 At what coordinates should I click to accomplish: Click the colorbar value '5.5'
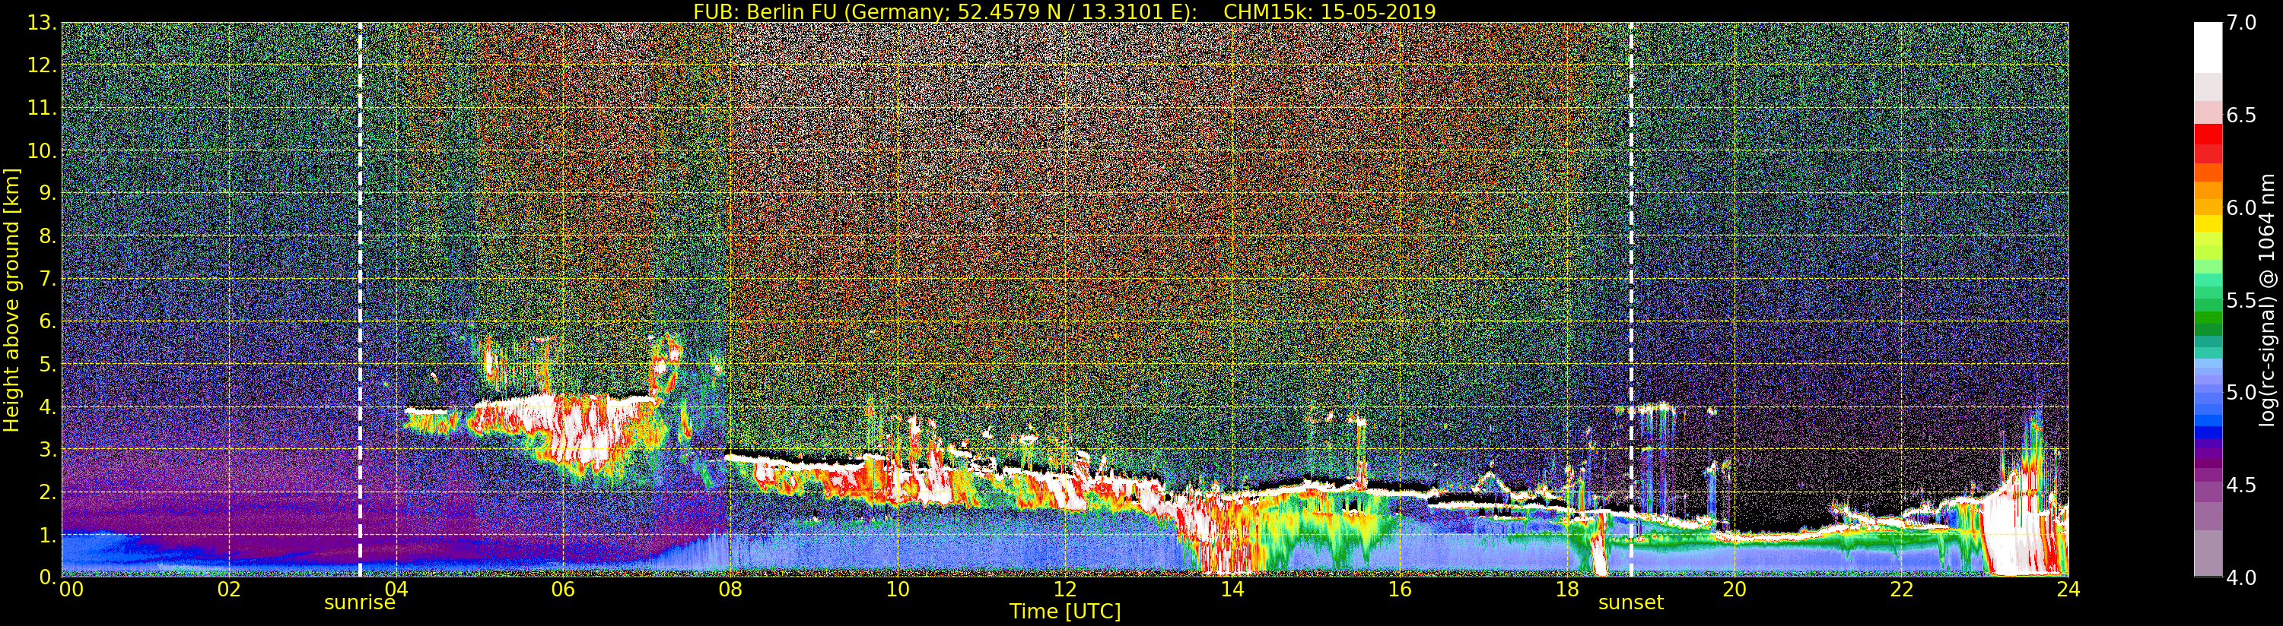(x=2241, y=300)
